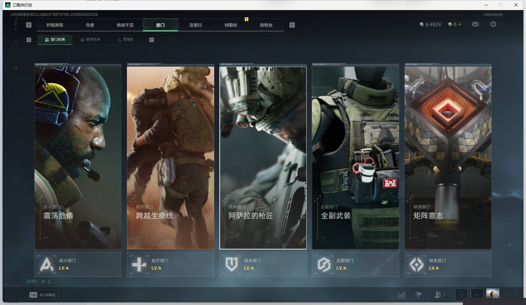Open the friends list icon showing 2

tap(440, 295)
